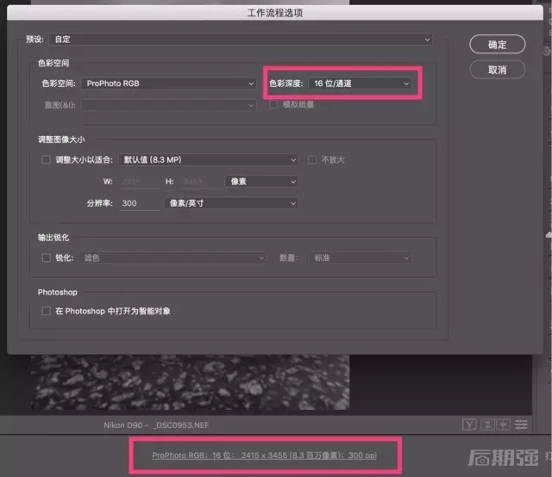
Task: Open 默认值 (8.3 MP) size dropdown
Action: click(209, 160)
